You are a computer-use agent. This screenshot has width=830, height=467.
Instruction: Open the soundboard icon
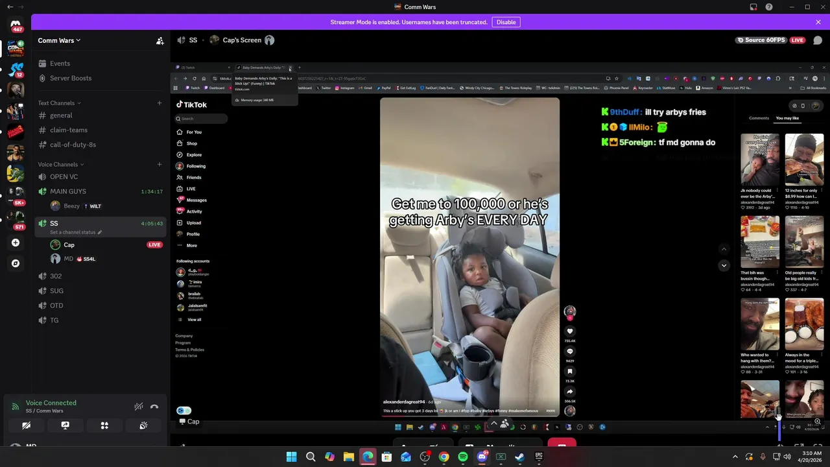(x=143, y=425)
